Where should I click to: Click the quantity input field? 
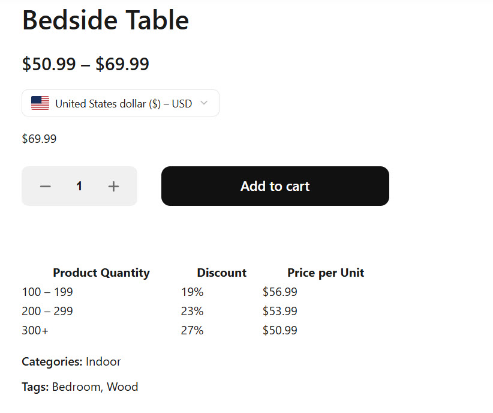click(x=79, y=186)
